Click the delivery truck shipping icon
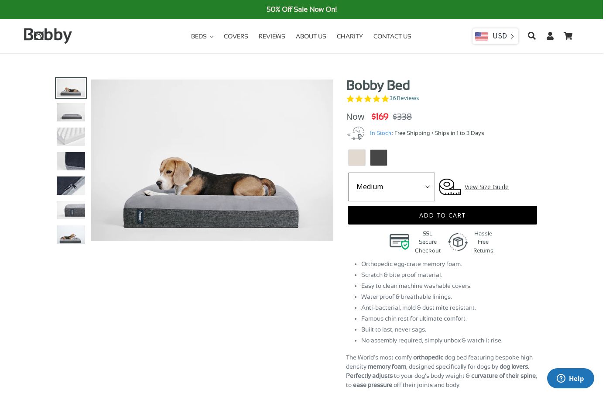The image size is (606, 394). (356, 133)
